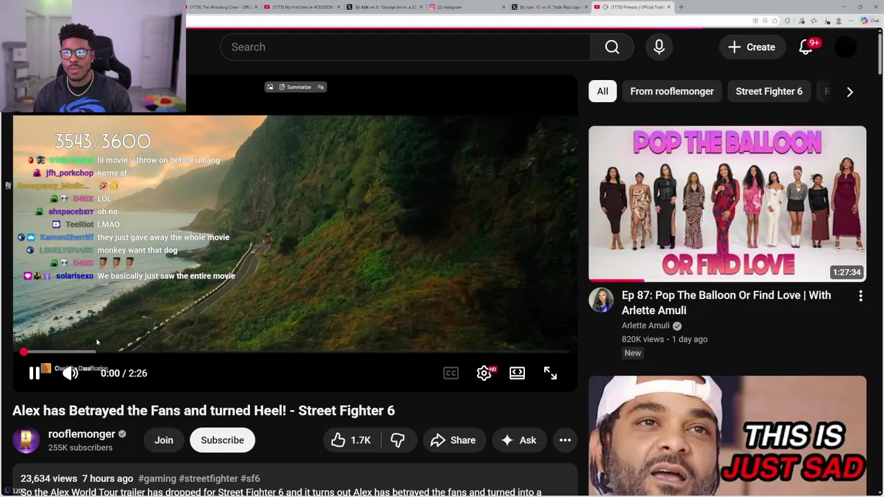This screenshot has width=884, height=497.
Task: Open the notifications bell
Action: coord(806,47)
